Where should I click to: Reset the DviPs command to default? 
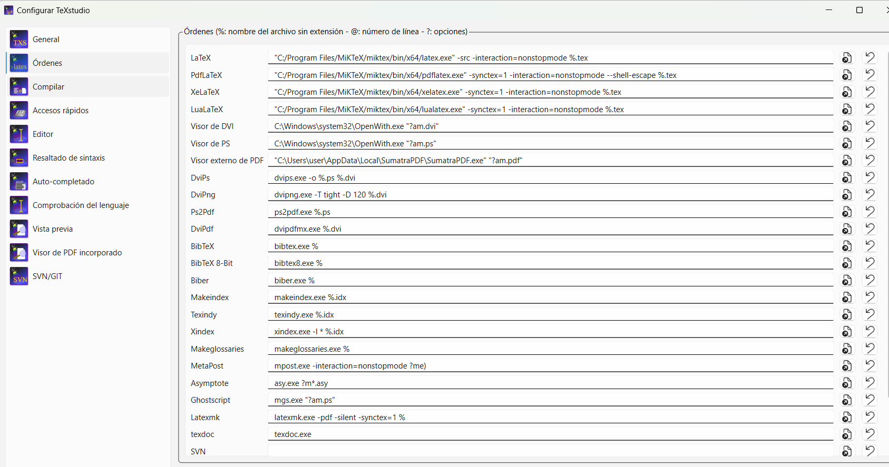tap(870, 177)
